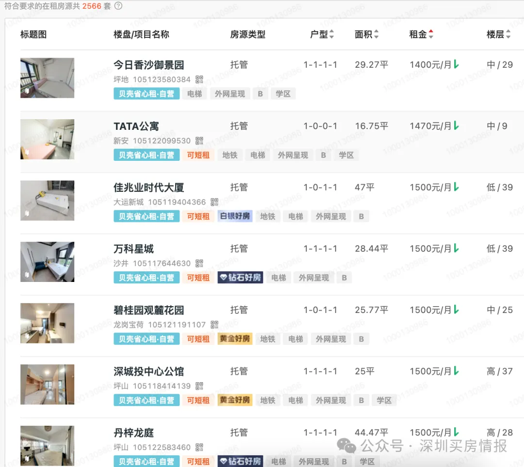Open QR code icon for 深城投中心公馆

[x=199, y=386]
